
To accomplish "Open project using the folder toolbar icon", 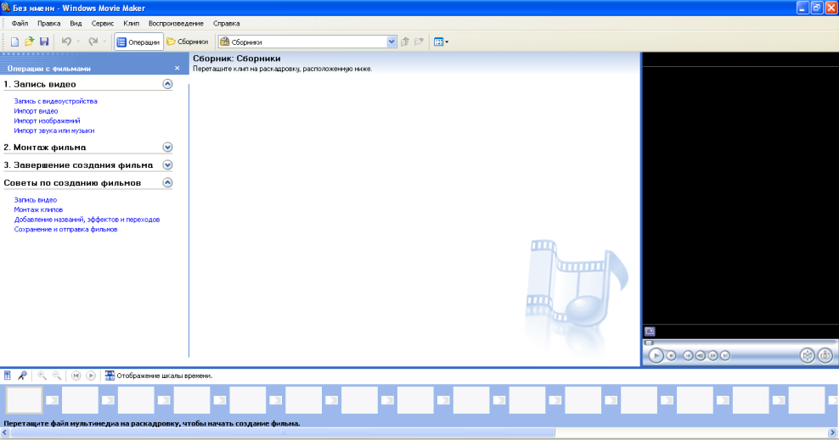I will [x=30, y=42].
